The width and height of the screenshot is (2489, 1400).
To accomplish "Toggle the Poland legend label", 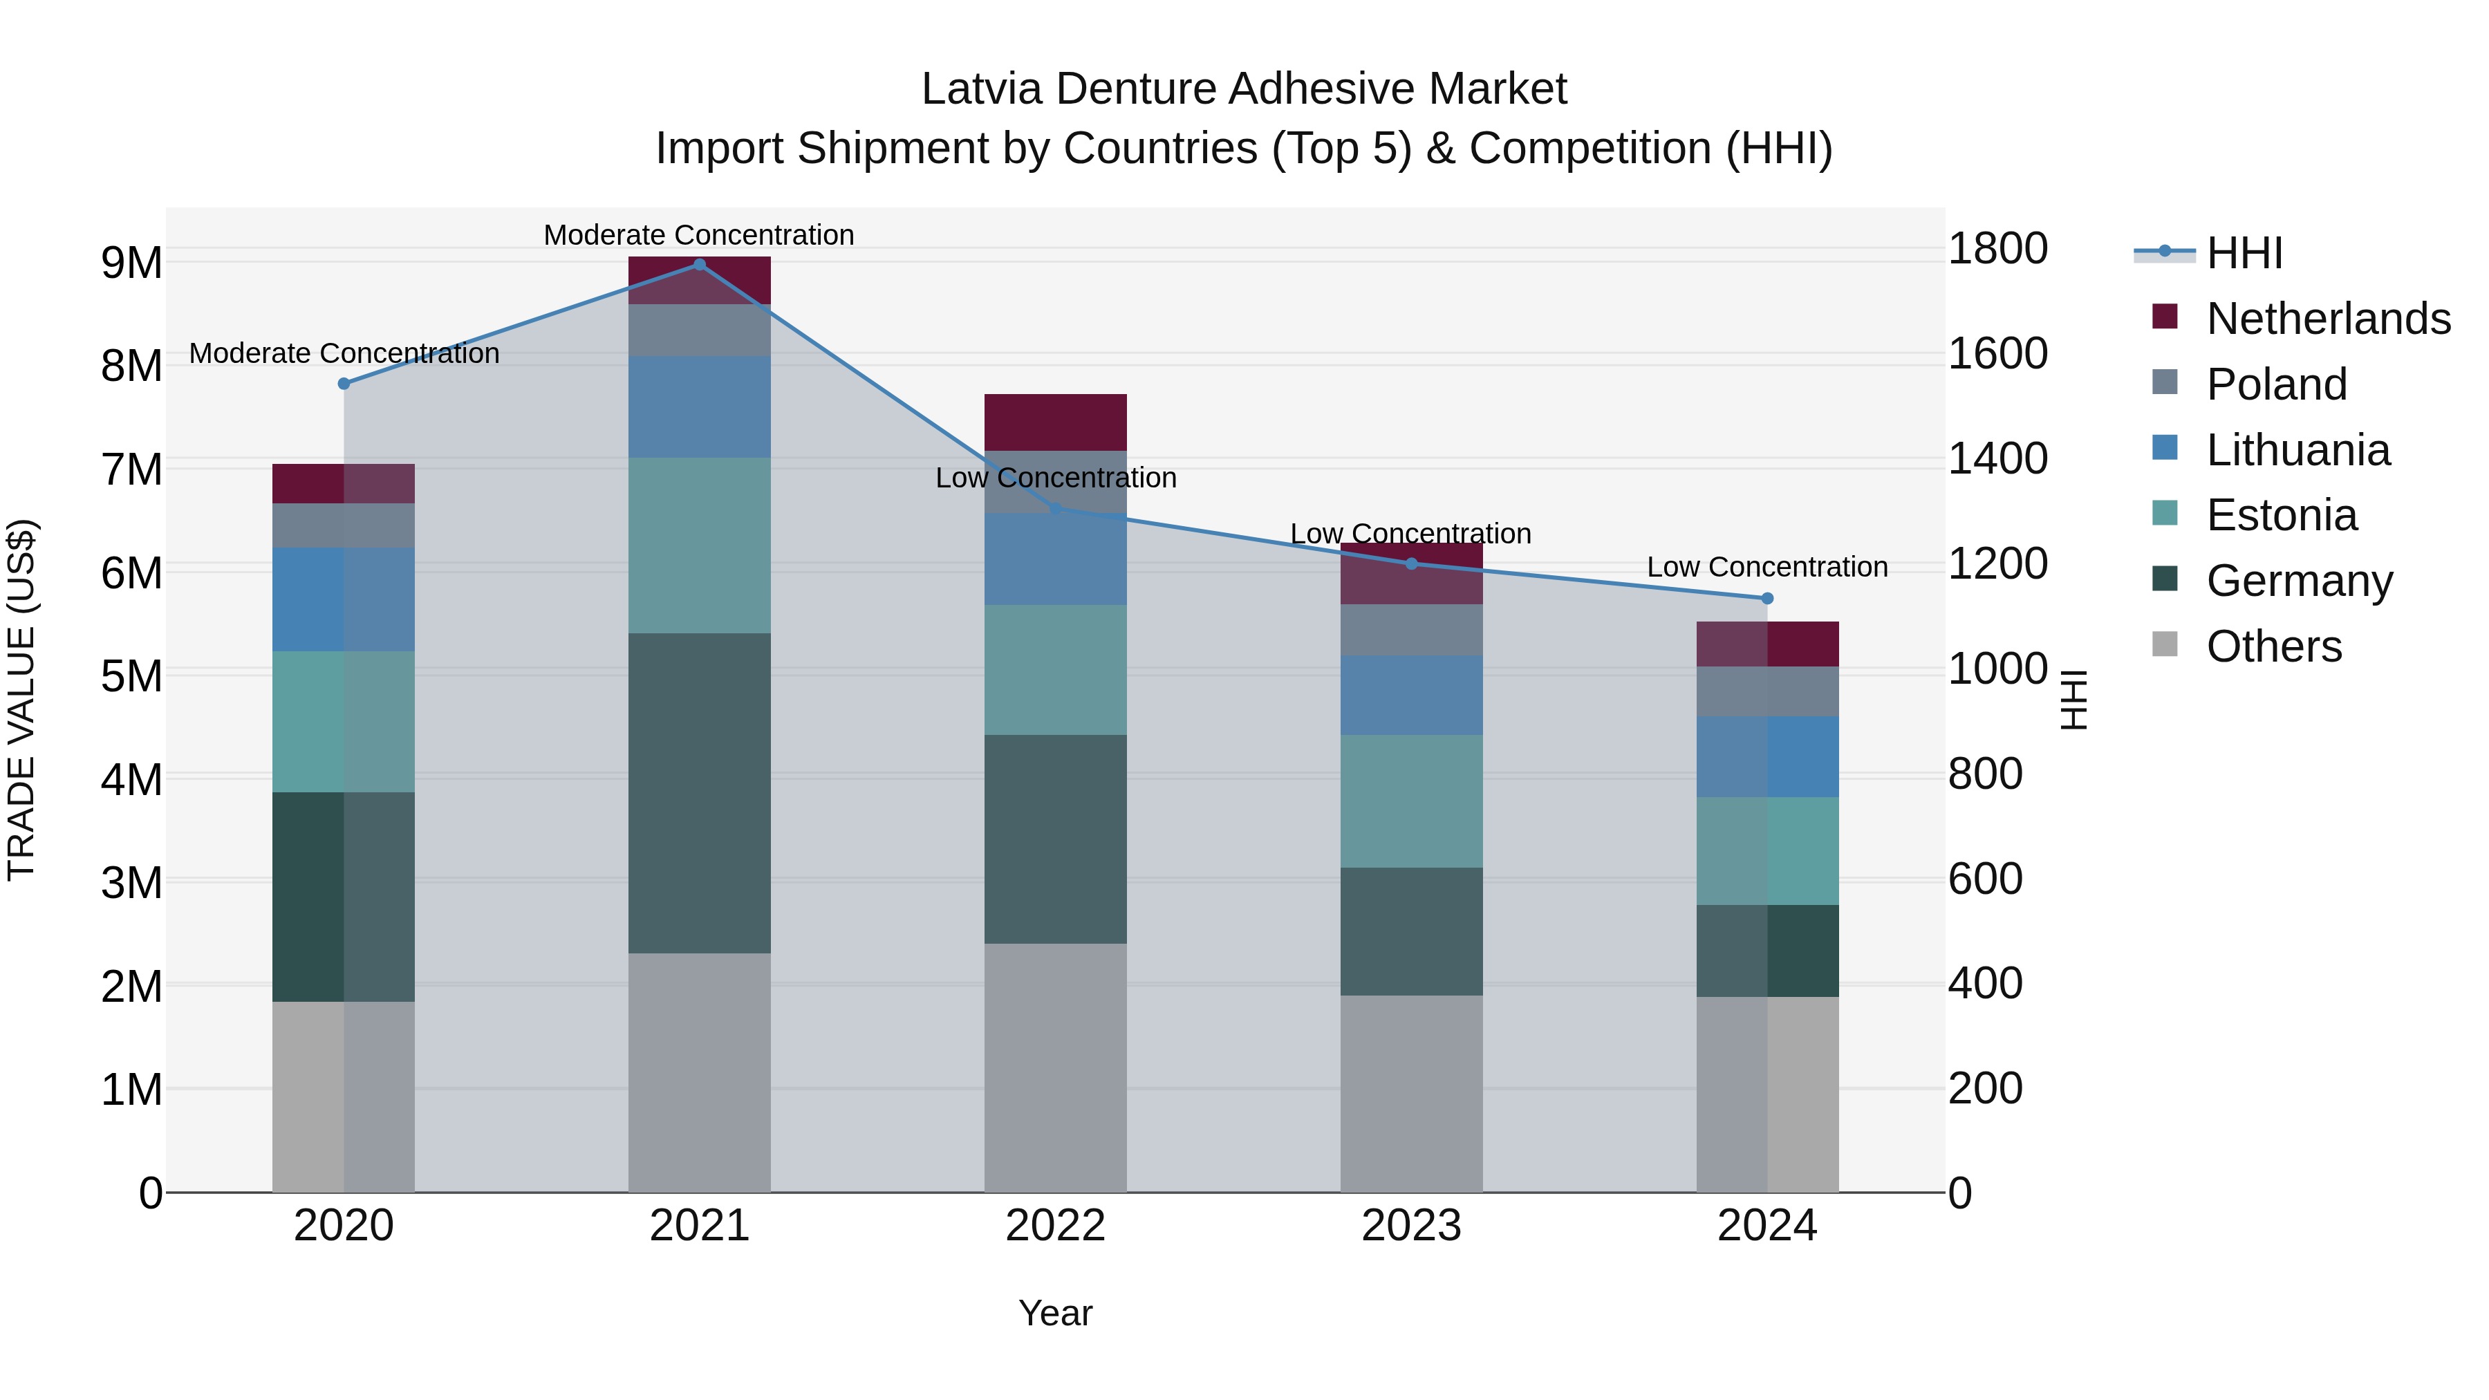I will click(2277, 384).
